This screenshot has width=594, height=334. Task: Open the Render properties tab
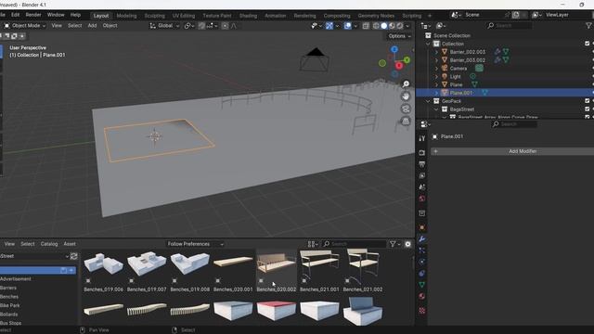pos(421,152)
